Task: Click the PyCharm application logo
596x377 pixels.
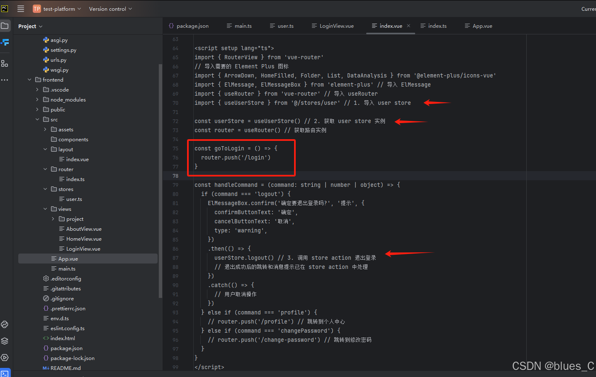Action: click(5, 9)
